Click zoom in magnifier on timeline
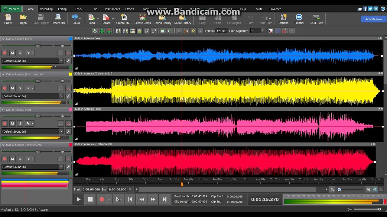This screenshot has width=387, height=217. coord(369,189)
